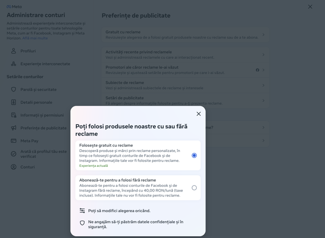Click the Preferințe de publicitate megaphone icon
325x238 pixels.
pos(13,128)
